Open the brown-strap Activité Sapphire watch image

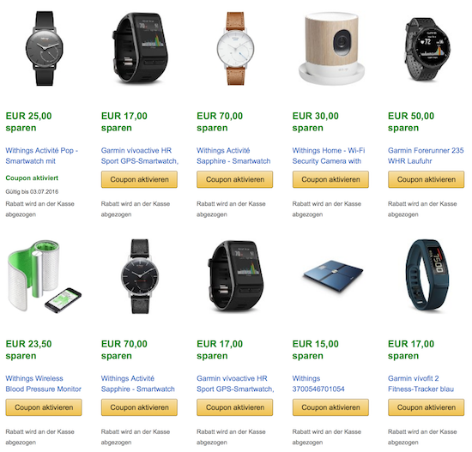tap(235, 48)
